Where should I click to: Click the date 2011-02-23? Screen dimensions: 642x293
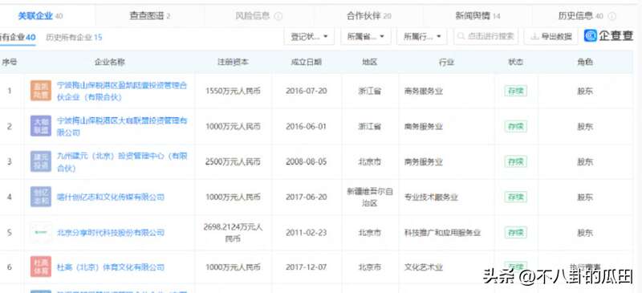307,233
